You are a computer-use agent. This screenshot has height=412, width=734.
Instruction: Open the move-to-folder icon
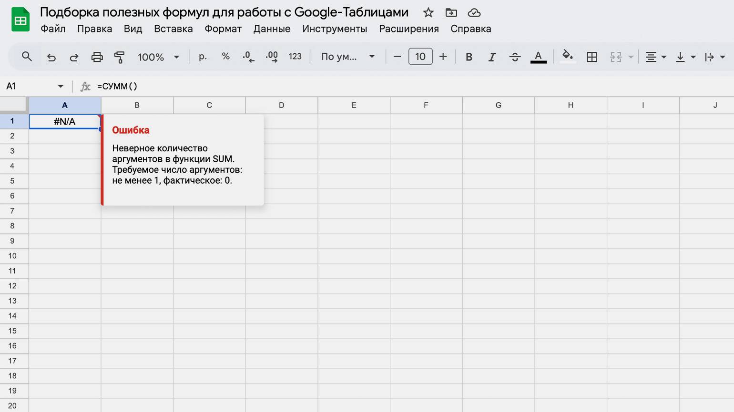point(451,13)
